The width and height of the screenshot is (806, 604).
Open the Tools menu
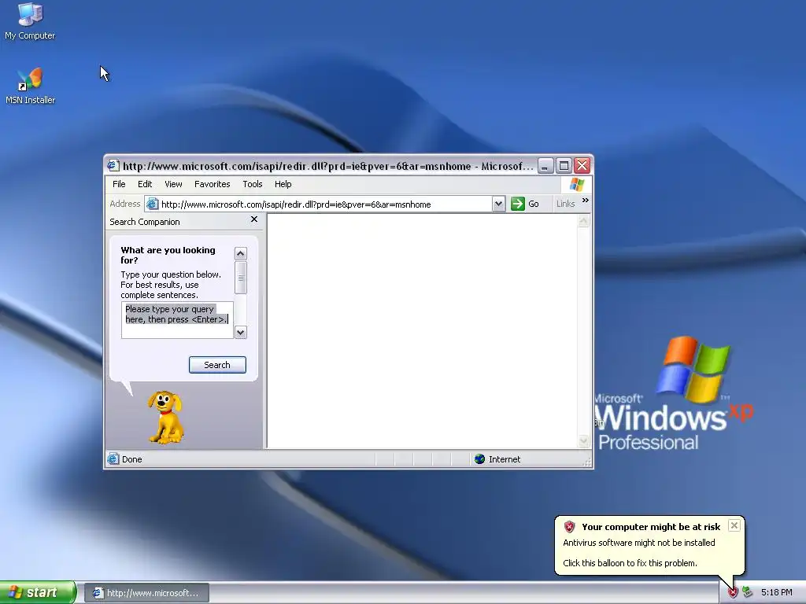[253, 184]
